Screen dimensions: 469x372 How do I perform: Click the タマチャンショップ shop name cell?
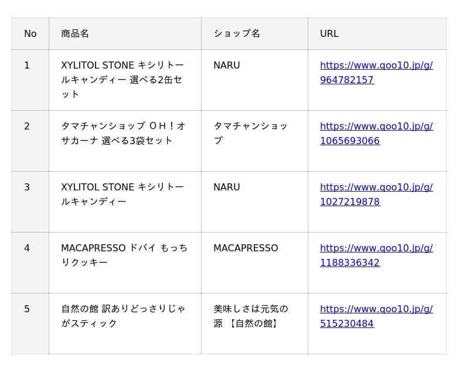point(254,141)
